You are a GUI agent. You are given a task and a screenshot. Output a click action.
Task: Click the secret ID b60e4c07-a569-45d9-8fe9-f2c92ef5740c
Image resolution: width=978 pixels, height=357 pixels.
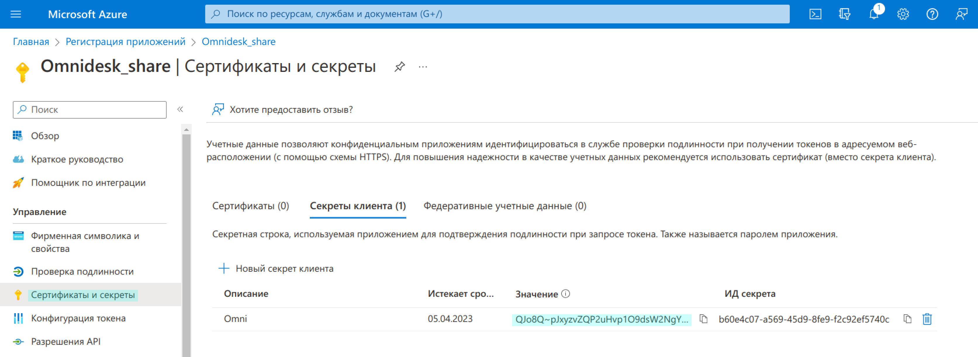coord(804,319)
